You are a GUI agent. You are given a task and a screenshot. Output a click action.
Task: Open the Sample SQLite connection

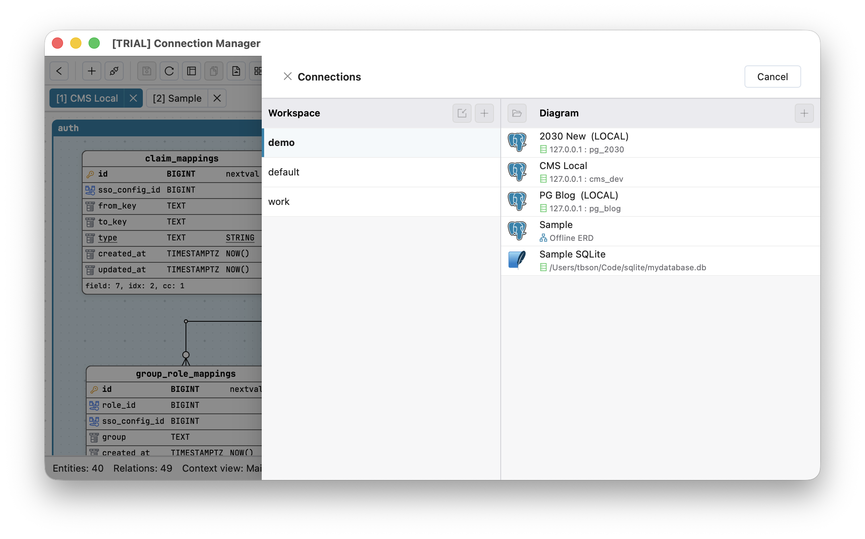(661, 261)
